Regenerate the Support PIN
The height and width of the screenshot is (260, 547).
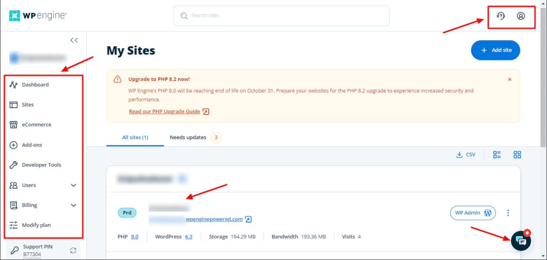(73, 250)
